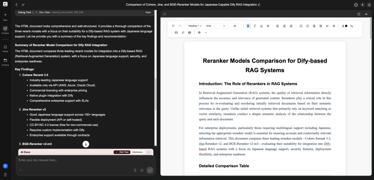Open the user profile icon
Screen dimensions: 374x180
tap(5, 175)
